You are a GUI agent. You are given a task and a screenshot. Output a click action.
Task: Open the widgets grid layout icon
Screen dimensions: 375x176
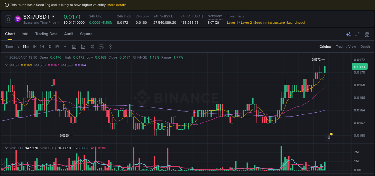click(367, 34)
